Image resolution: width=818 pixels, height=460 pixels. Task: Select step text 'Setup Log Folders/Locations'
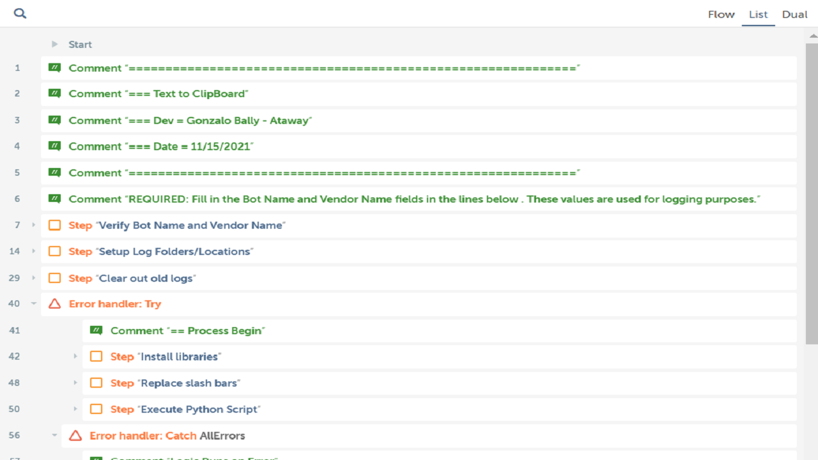(174, 251)
